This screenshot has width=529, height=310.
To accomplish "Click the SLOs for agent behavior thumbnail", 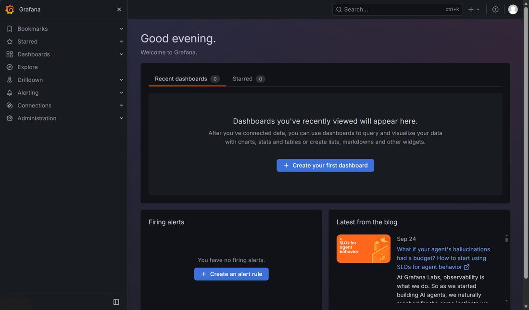I will pyautogui.click(x=364, y=249).
